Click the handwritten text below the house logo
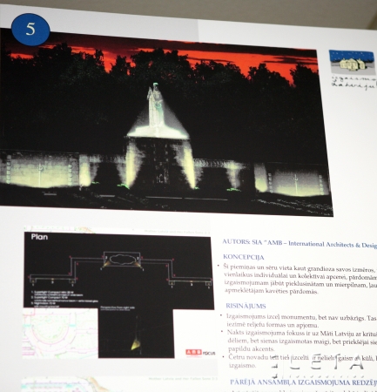 (x=354, y=83)
